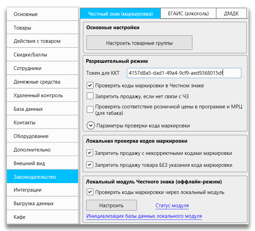Navigate to База данных in the sidebar
Image resolution: width=255 pixels, height=231 pixels.
[42, 109]
